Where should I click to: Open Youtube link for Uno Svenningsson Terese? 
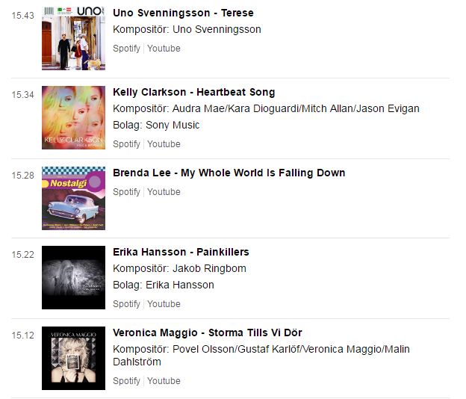coord(164,49)
